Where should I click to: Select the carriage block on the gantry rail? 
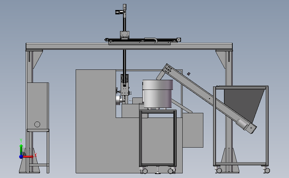click(125, 34)
